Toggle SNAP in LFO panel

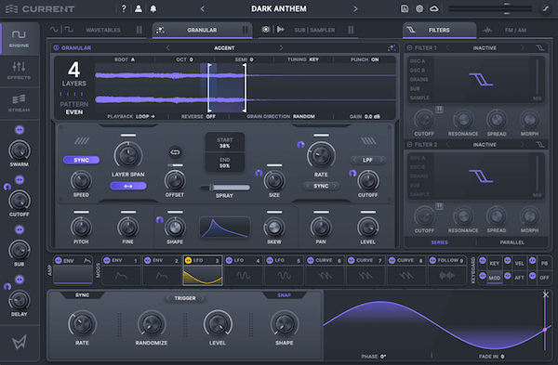click(284, 295)
